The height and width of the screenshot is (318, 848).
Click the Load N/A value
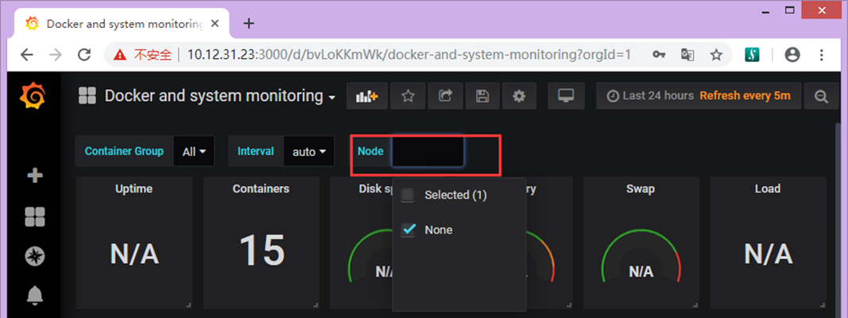click(768, 254)
